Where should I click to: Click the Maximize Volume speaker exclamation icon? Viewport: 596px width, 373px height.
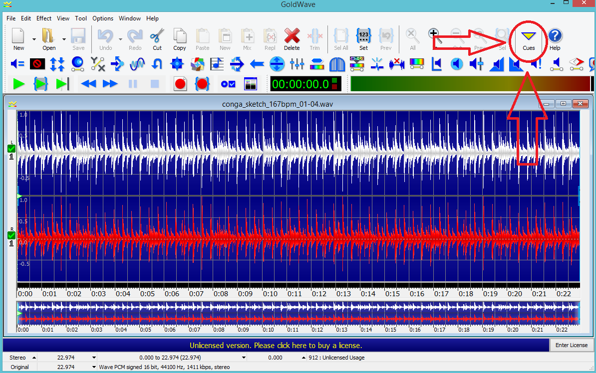(536, 64)
